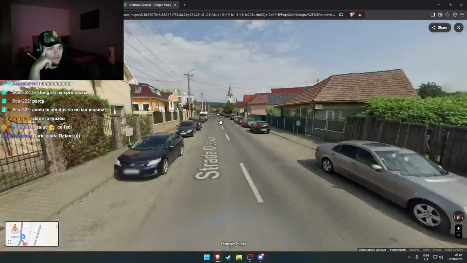Click chat message 'fmmmmmmmm'
Image resolution: width=467 pixels, height=263 pixels.
(x=55, y=84)
